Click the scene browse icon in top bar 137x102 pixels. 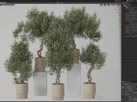click(116, 1)
